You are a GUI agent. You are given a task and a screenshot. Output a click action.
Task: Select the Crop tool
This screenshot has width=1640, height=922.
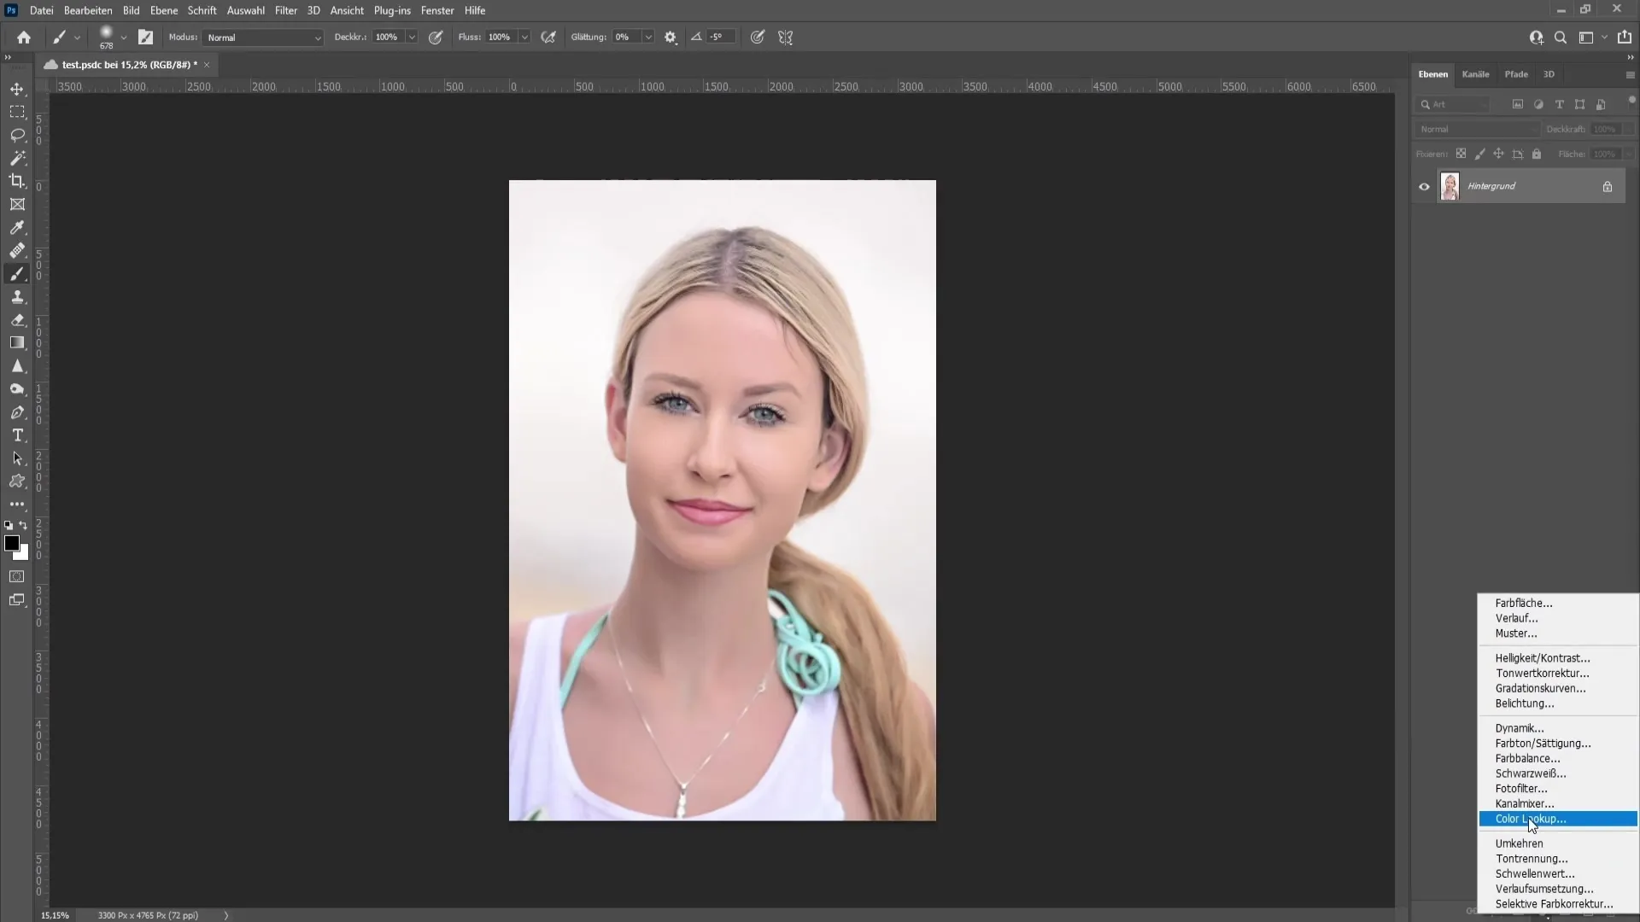tap(17, 180)
